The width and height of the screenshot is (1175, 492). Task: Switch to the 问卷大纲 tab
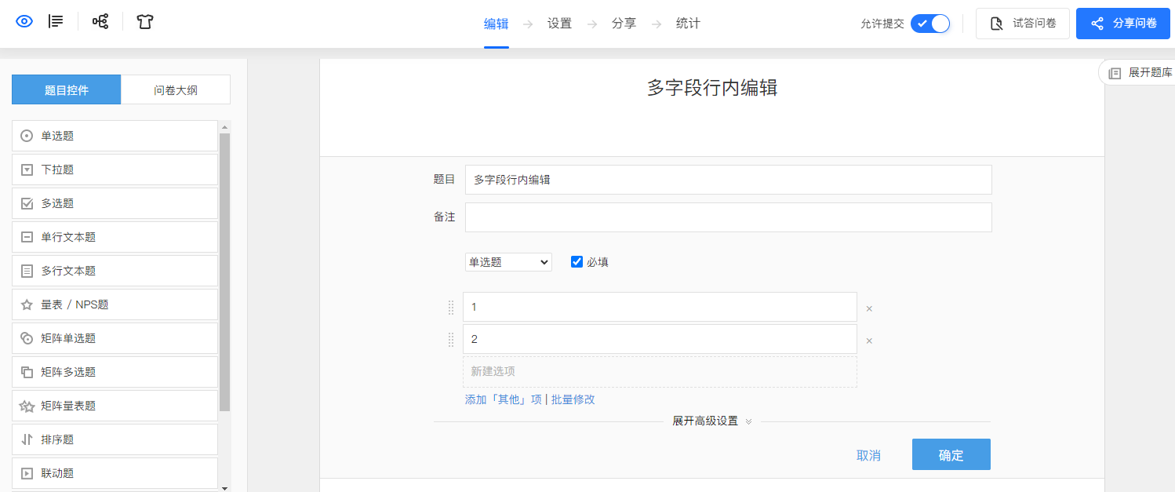pos(176,90)
